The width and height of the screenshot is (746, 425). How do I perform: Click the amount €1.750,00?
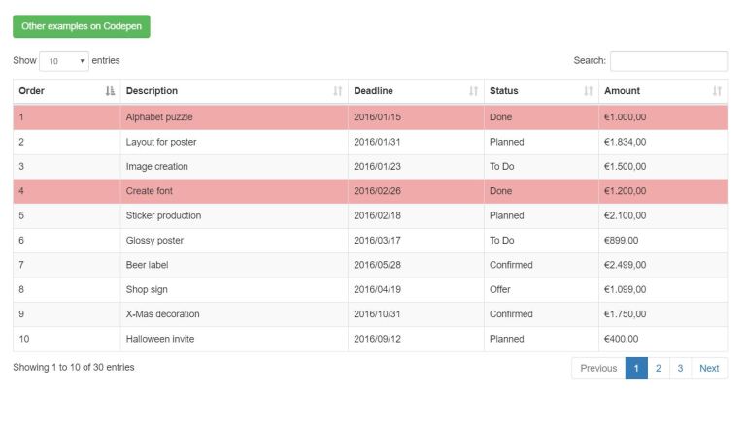[626, 314]
